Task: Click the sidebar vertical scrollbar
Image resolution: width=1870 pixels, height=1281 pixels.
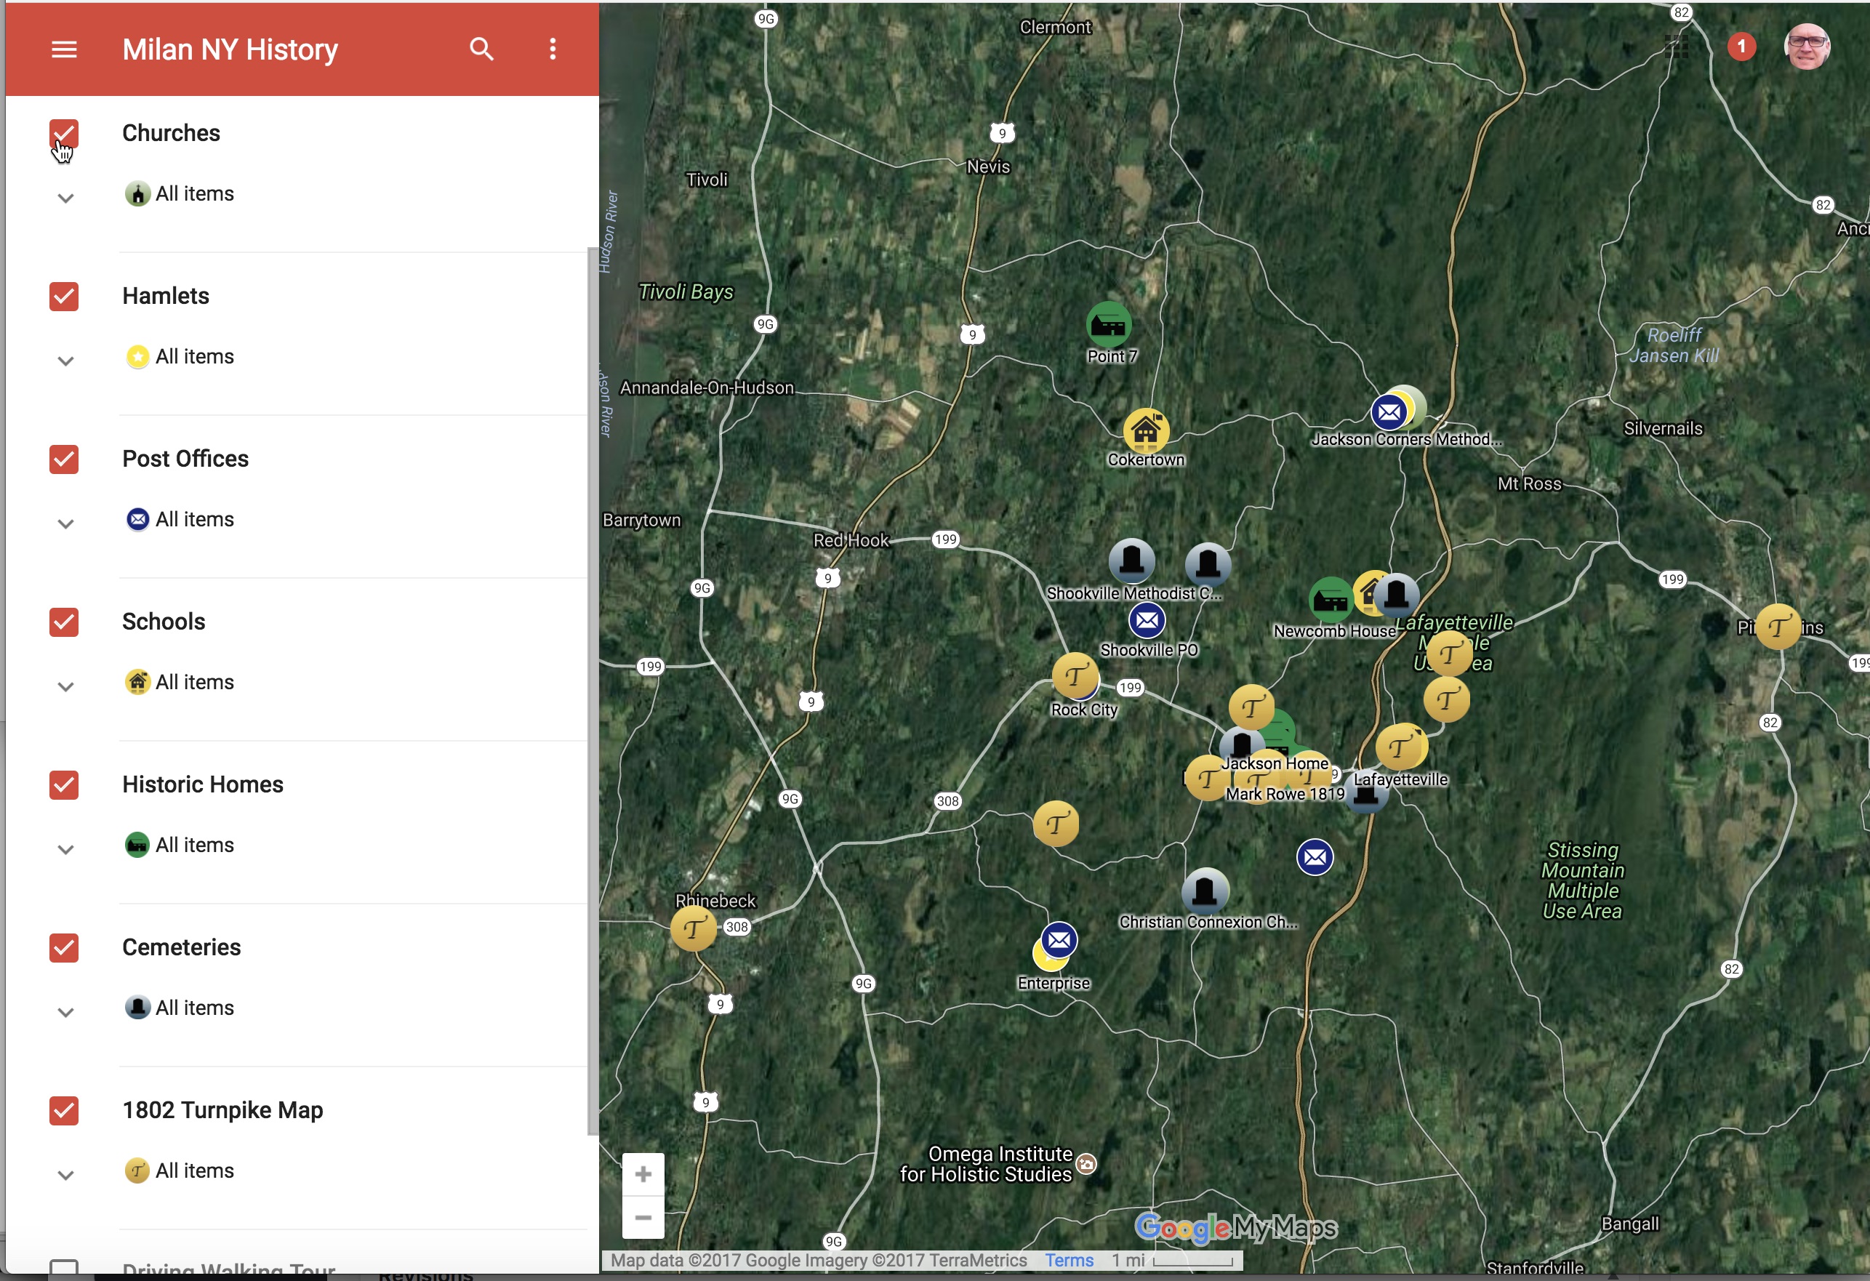Action: (593, 692)
